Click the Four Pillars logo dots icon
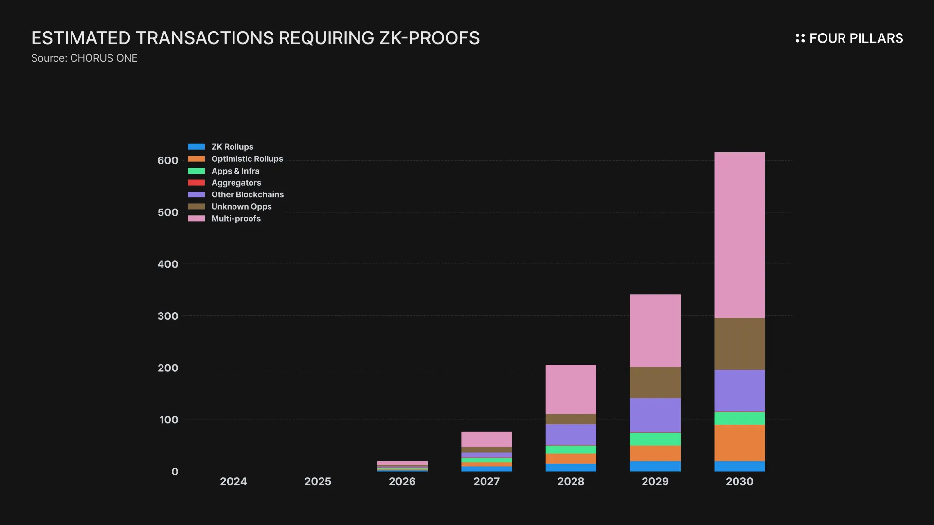Image resolution: width=934 pixels, height=525 pixels. 800,38
